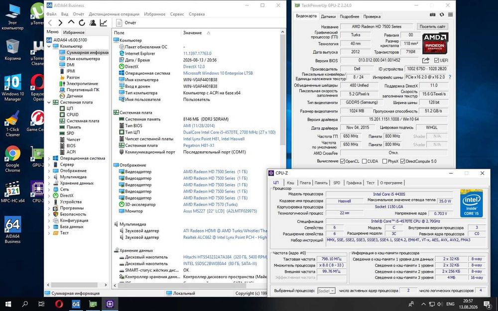Screen dimensions: 498x311
Task: Open the AIDA64 user management icon
Action: coord(93,22)
